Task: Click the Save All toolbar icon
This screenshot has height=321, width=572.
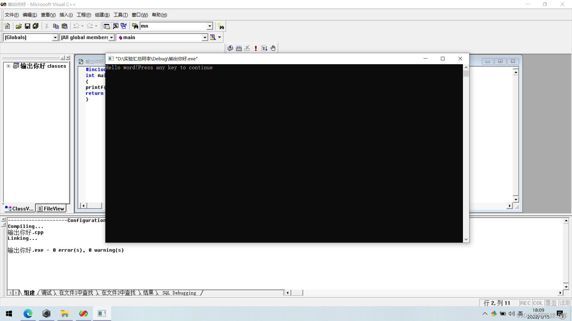Action: click(35, 26)
